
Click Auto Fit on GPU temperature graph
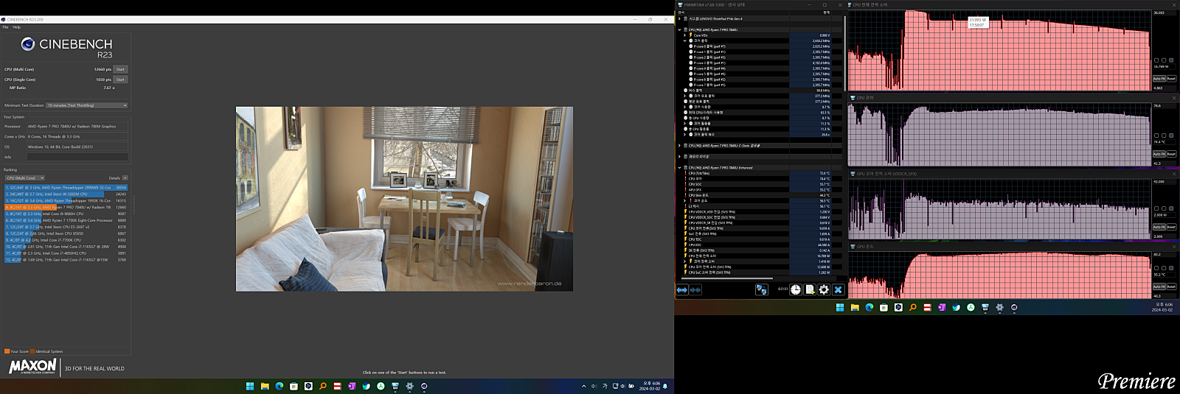point(1159,286)
